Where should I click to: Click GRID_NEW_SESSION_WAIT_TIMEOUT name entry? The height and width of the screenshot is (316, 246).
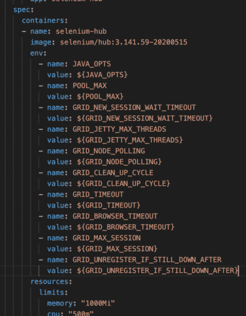[x=134, y=108]
